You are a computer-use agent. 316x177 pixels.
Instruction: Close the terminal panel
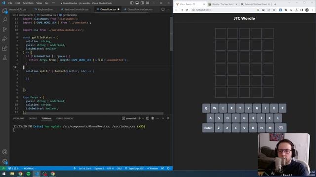click(x=168, y=118)
